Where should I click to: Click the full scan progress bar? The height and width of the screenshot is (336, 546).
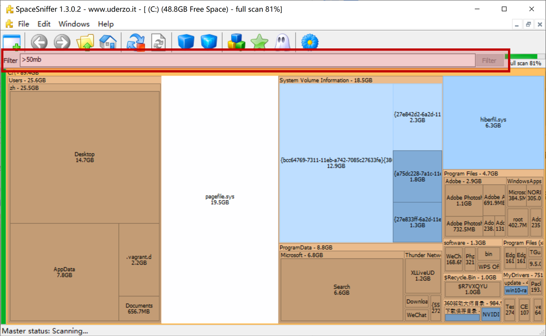click(x=525, y=57)
